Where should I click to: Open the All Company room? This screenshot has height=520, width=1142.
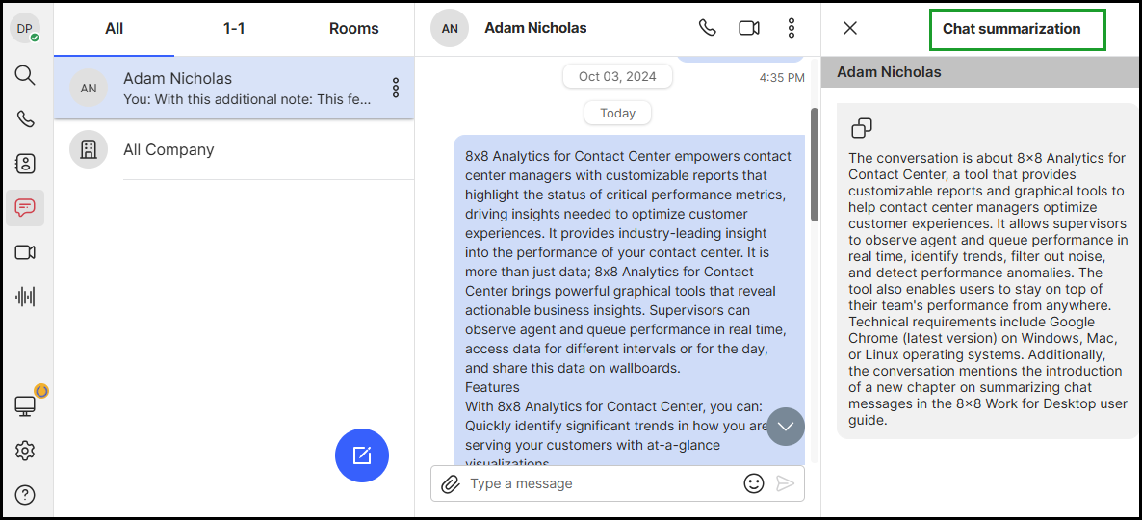pyautogui.click(x=234, y=149)
